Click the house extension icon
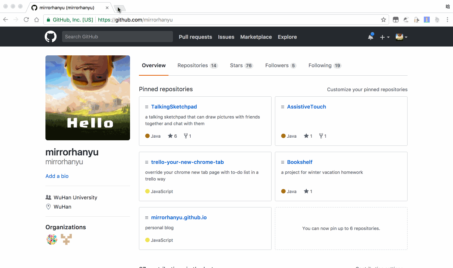The image size is (453, 268). tap(437, 20)
